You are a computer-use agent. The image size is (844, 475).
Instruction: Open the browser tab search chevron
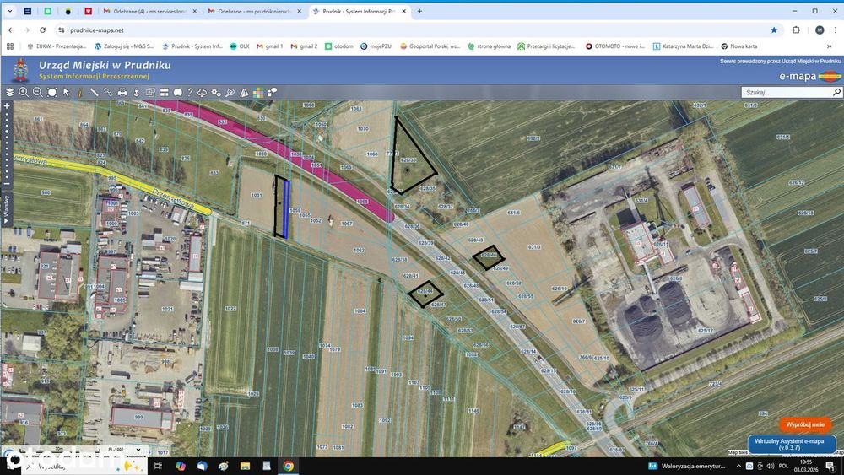pyautogui.click(x=9, y=11)
